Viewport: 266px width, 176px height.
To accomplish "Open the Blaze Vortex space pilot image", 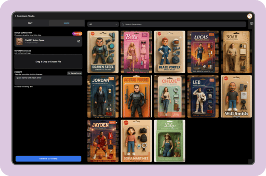I will click(170, 52).
